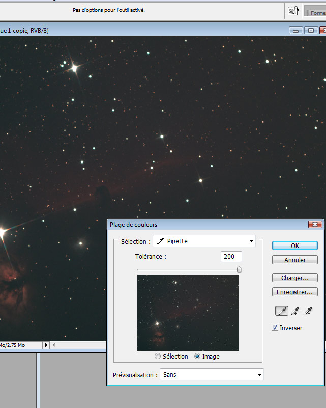
Task: Click OK in Plage de couleurs
Action: (295, 246)
